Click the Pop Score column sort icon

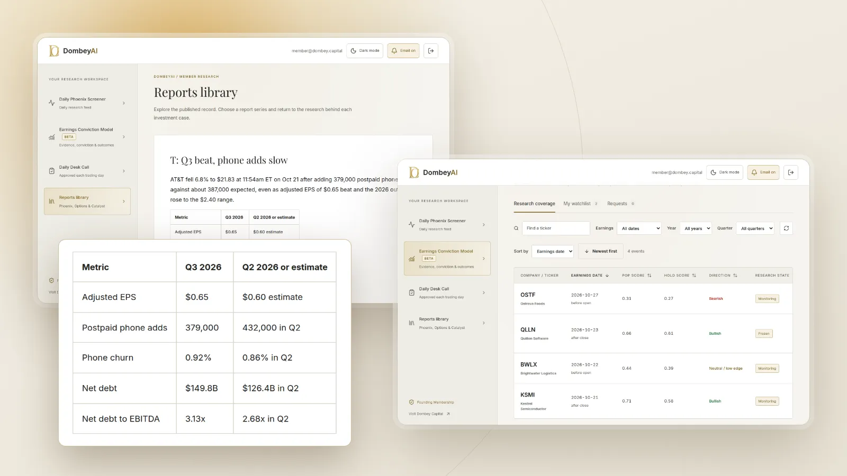pos(650,276)
